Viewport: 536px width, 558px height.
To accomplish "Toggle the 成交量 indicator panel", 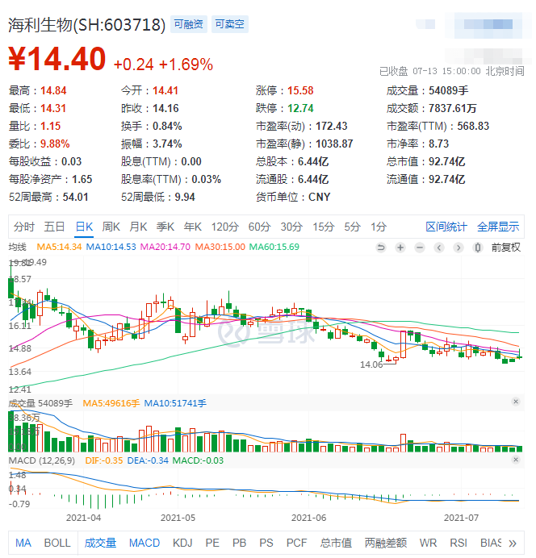I will pyautogui.click(x=100, y=543).
